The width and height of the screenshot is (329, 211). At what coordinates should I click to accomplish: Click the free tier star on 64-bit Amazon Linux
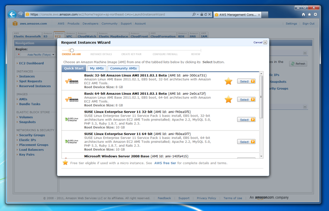[228, 99]
